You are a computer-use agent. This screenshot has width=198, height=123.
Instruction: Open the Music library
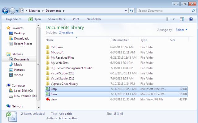coord(18,65)
